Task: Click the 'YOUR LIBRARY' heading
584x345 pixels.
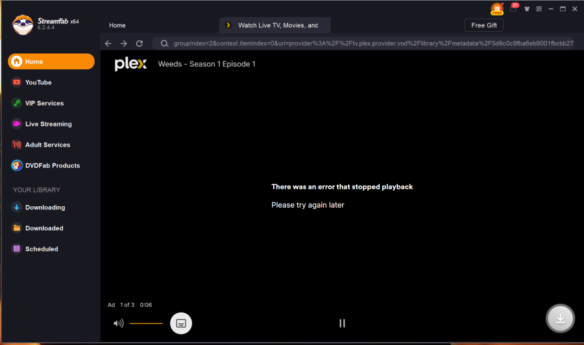Action: 36,190
